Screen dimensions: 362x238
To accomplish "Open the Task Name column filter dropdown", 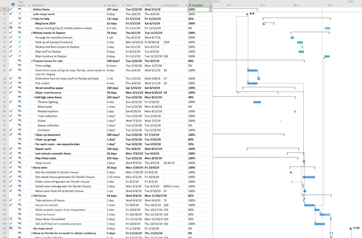I will (x=104, y=6).
